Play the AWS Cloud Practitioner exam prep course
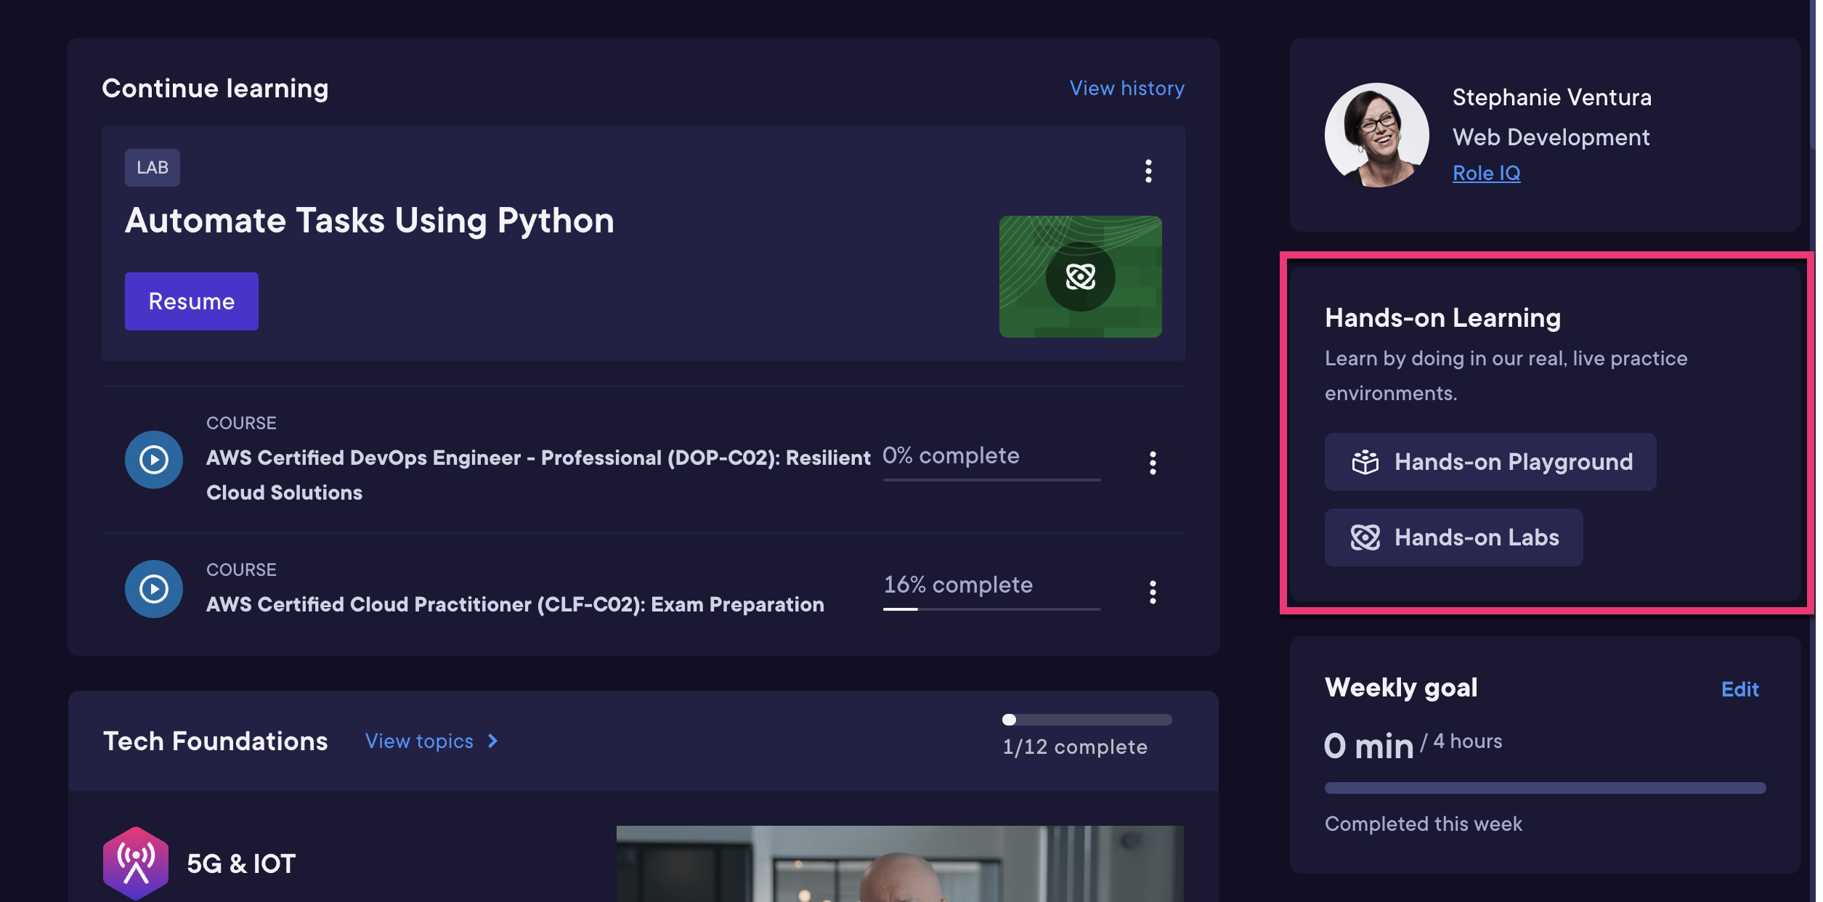This screenshot has height=902, width=1823. click(x=153, y=588)
